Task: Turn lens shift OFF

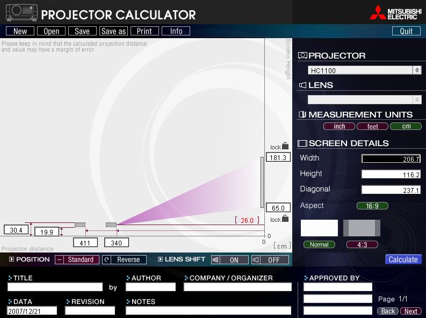Action: pos(270,259)
